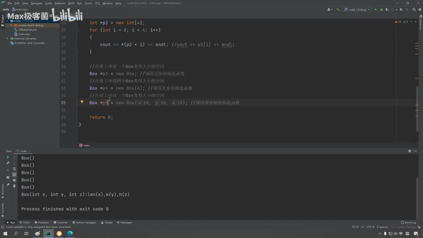Open the Terminal tool window
The height and width of the screenshot is (238, 423).
click(x=60, y=222)
